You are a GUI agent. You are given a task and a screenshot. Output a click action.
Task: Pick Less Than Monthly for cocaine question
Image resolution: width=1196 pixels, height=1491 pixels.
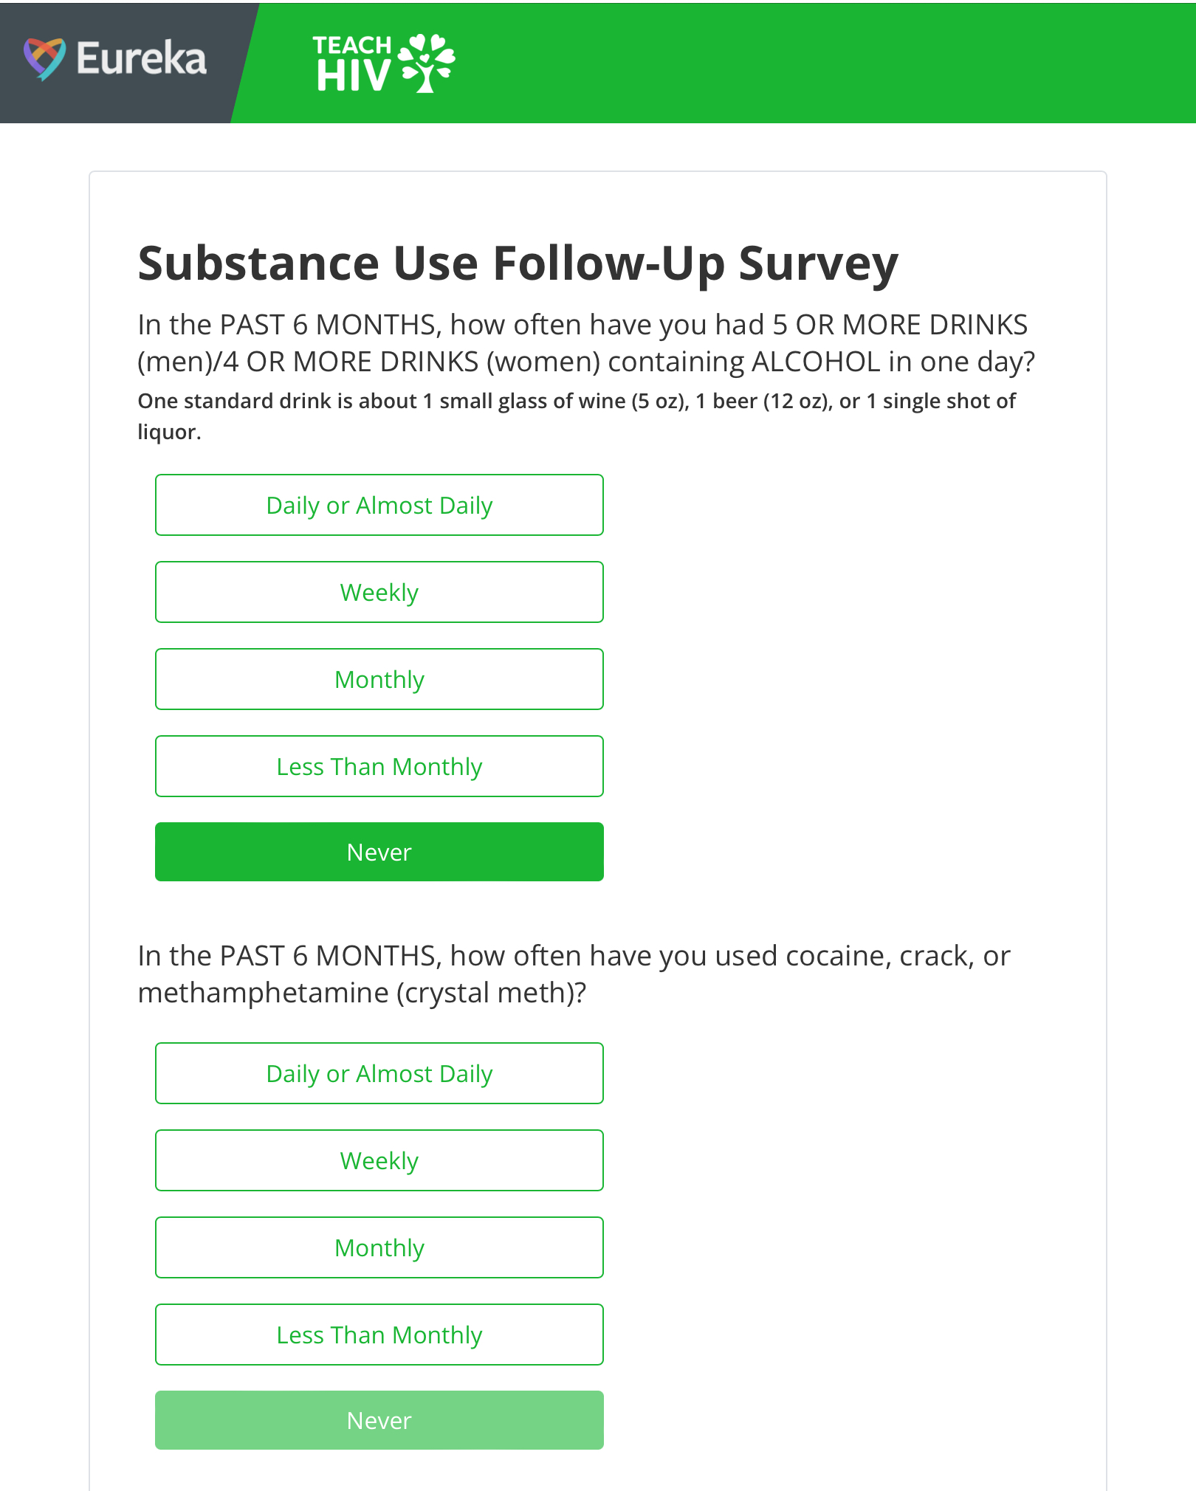pos(379,1335)
